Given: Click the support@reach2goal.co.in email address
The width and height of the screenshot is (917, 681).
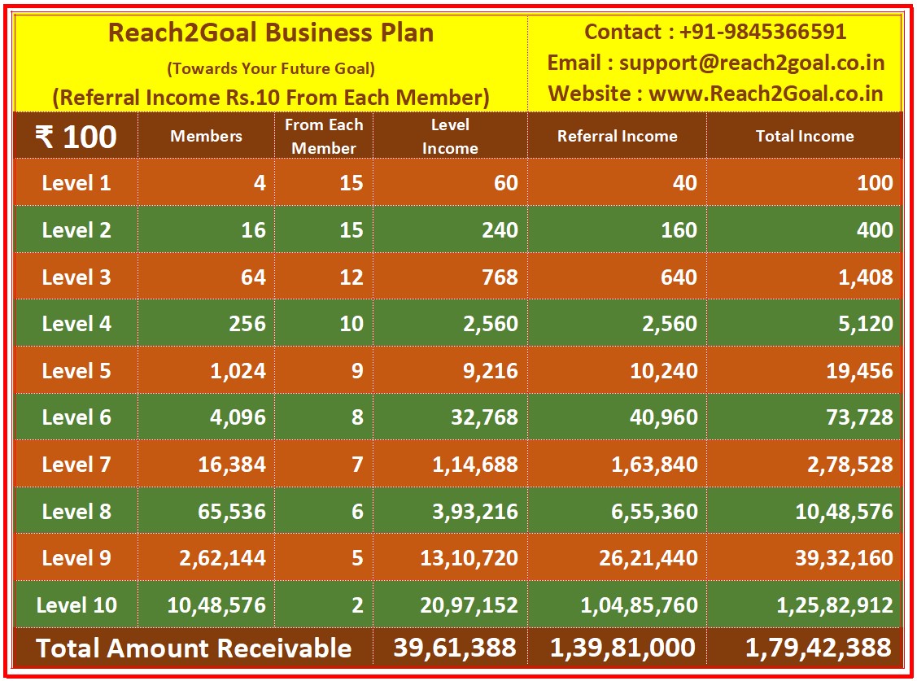Looking at the screenshot, I should point(752,63).
